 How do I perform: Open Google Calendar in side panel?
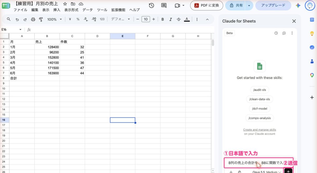tap(312, 20)
